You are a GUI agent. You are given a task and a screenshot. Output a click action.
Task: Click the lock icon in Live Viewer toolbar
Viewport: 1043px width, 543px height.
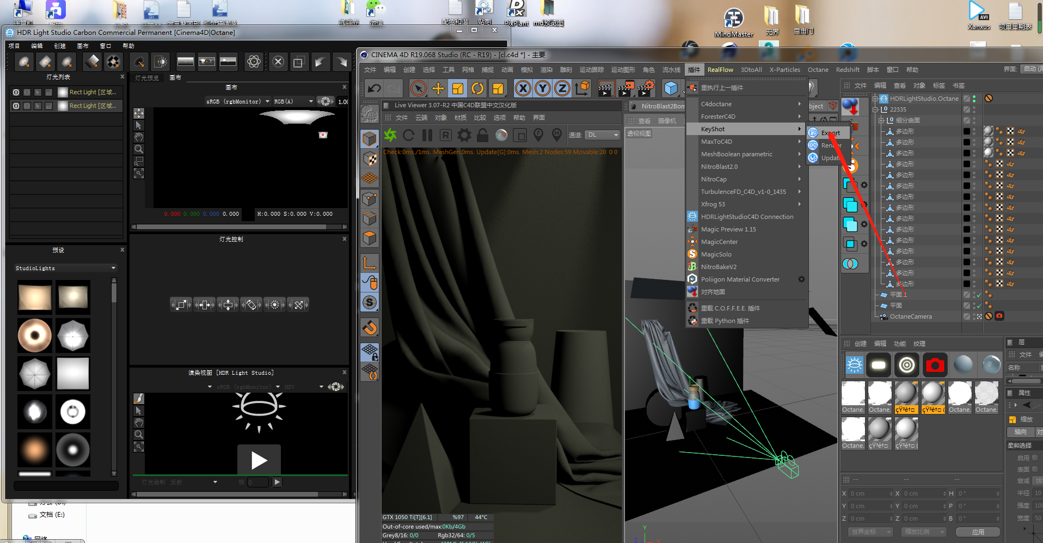482,135
